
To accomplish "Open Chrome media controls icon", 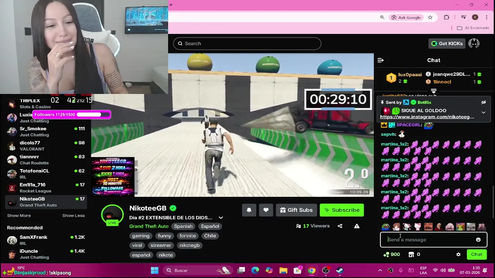I will point(463,17).
